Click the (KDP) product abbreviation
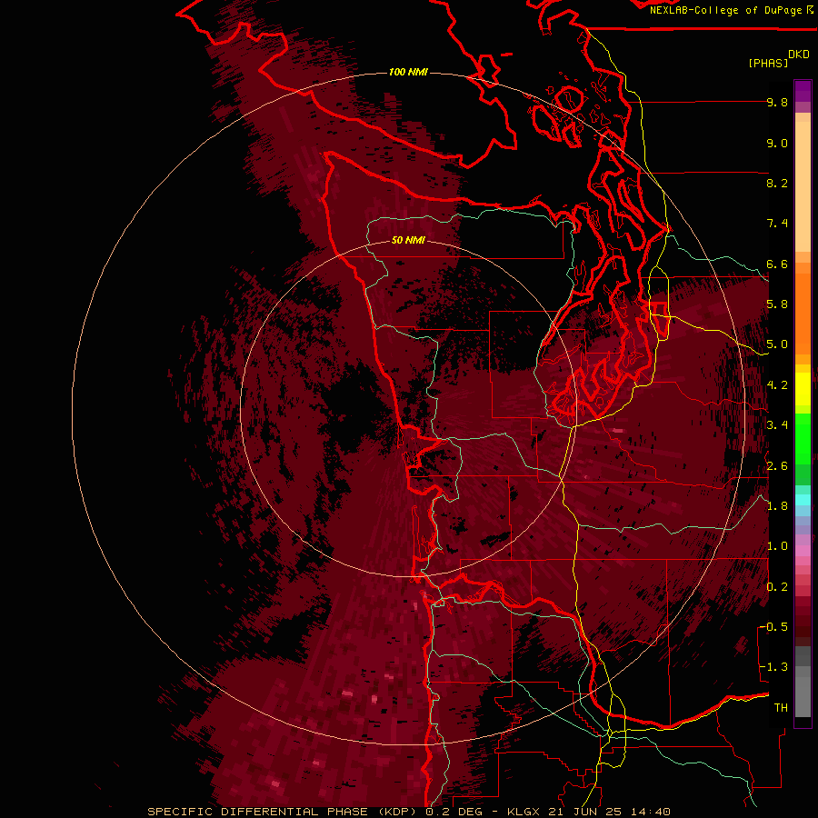818x818 pixels. tap(399, 812)
